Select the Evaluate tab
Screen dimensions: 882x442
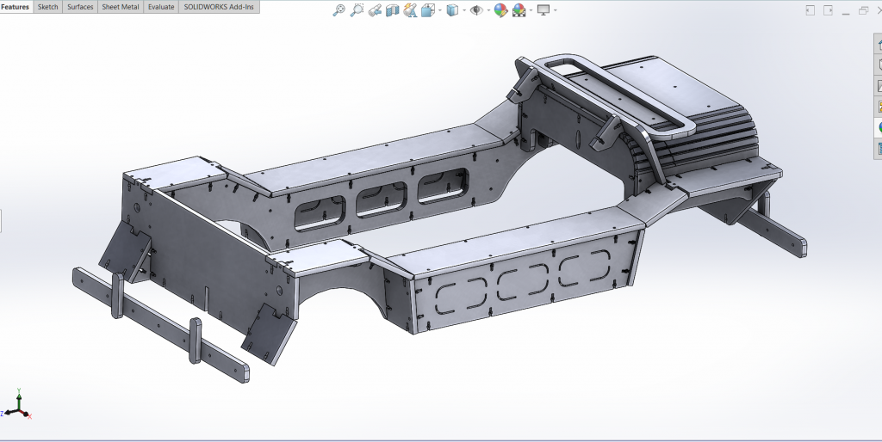point(161,7)
